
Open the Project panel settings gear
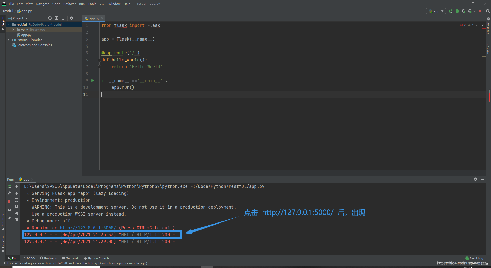click(71, 18)
